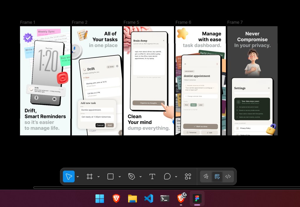Select the Frame 5 label

click(x=131, y=22)
